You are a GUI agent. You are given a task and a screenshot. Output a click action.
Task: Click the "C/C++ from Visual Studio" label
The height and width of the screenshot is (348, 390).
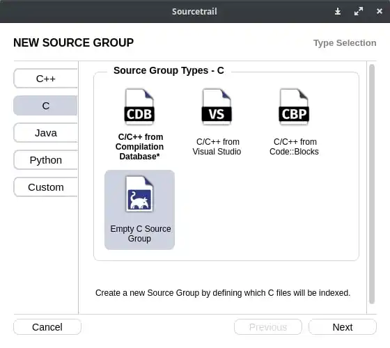click(x=217, y=147)
